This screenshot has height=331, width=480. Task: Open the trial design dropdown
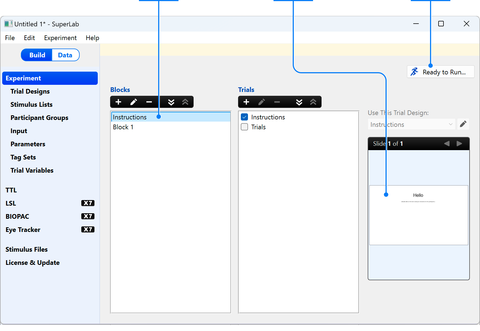click(411, 125)
